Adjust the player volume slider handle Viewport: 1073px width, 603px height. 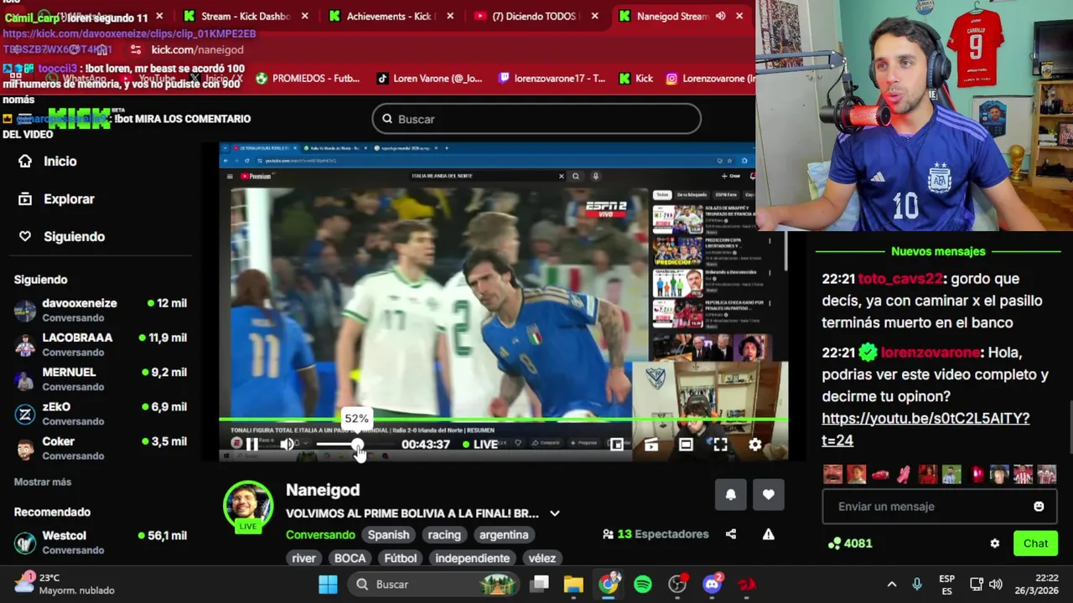click(x=357, y=445)
